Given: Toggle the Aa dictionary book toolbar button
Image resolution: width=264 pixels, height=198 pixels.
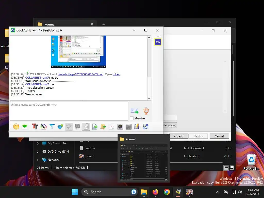Looking at the screenshot, I should click(x=77, y=126).
